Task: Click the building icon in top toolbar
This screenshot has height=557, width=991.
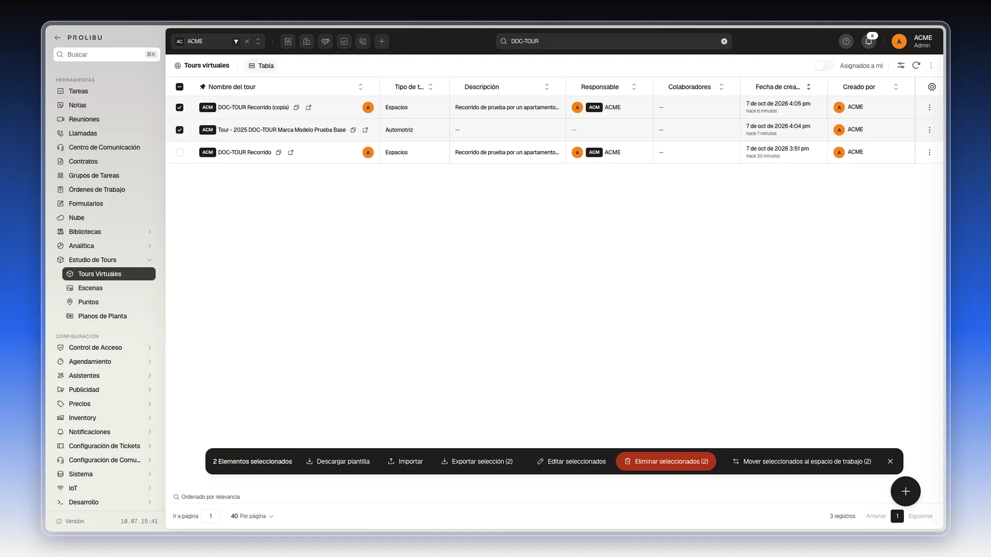Action: click(307, 41)
